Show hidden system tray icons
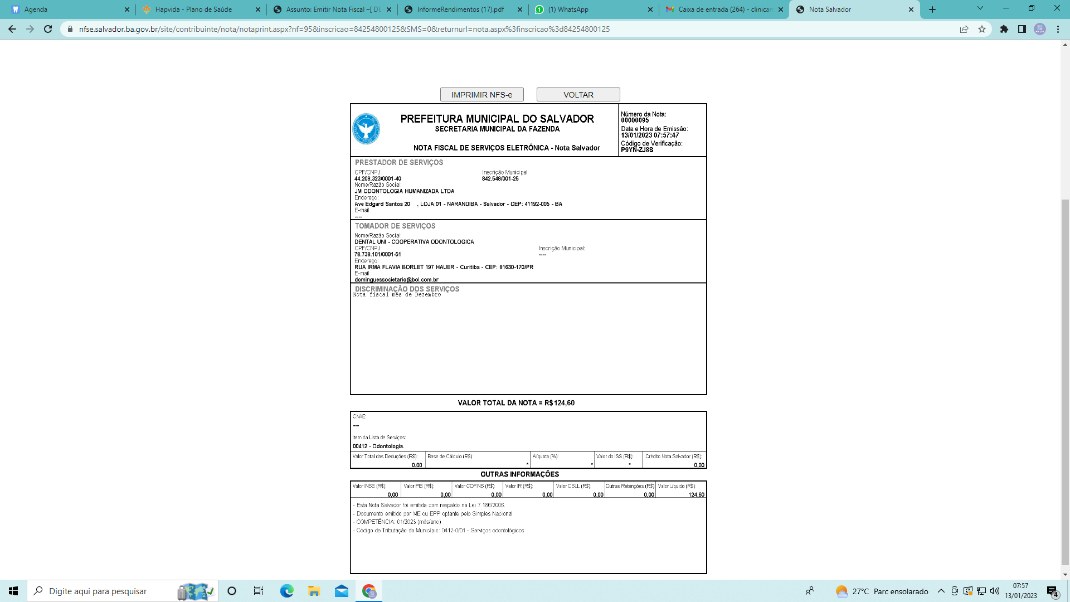1070x602 pixels. pos(941,591)
